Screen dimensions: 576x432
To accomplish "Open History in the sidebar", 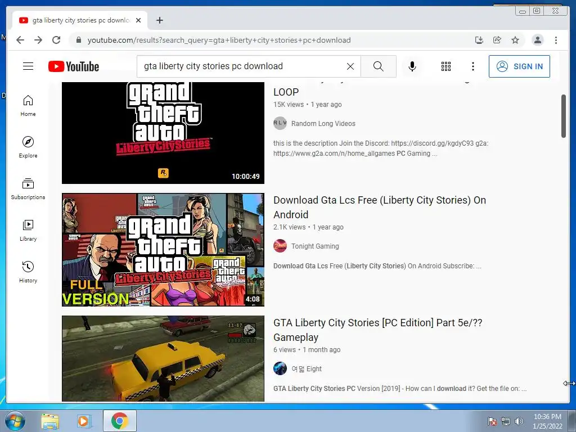I will (28, 272).
